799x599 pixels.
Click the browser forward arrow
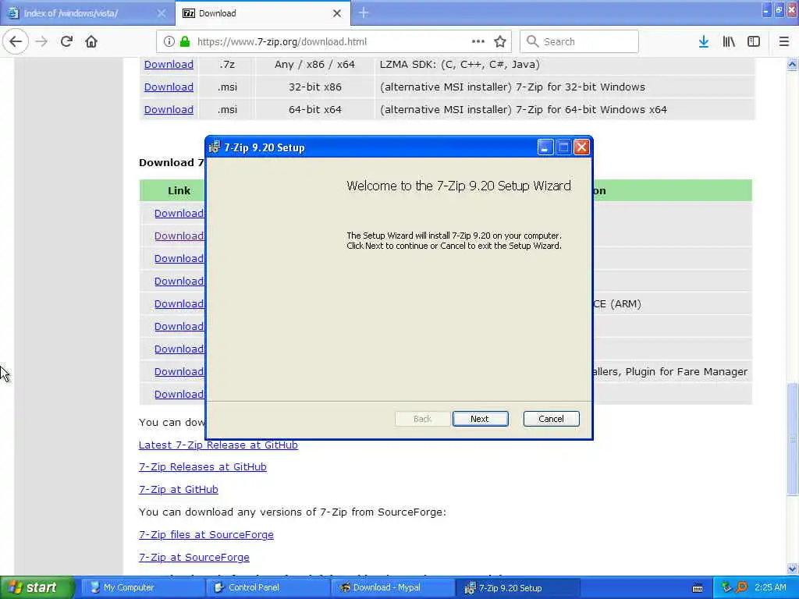(x=42, y=42)
